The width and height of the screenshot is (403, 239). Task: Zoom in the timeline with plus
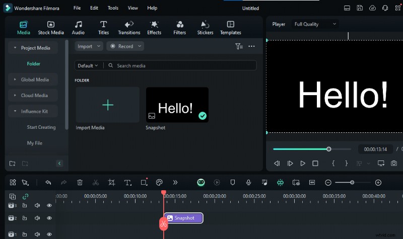pyautogui.click(x=378, y=183)
